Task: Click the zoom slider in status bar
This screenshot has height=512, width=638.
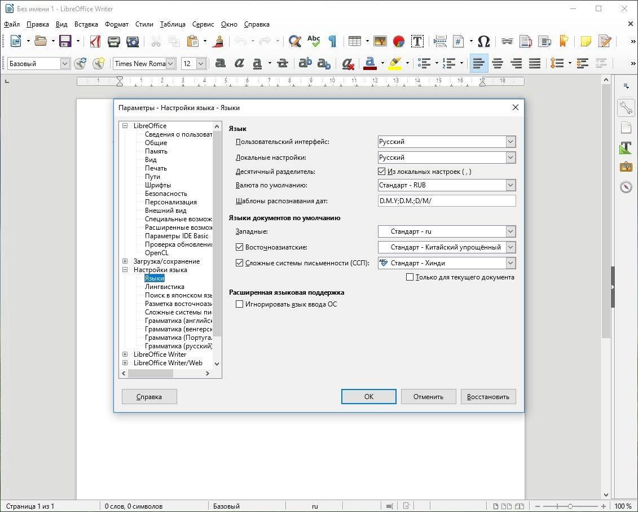Action: click(x=570, y=506)
